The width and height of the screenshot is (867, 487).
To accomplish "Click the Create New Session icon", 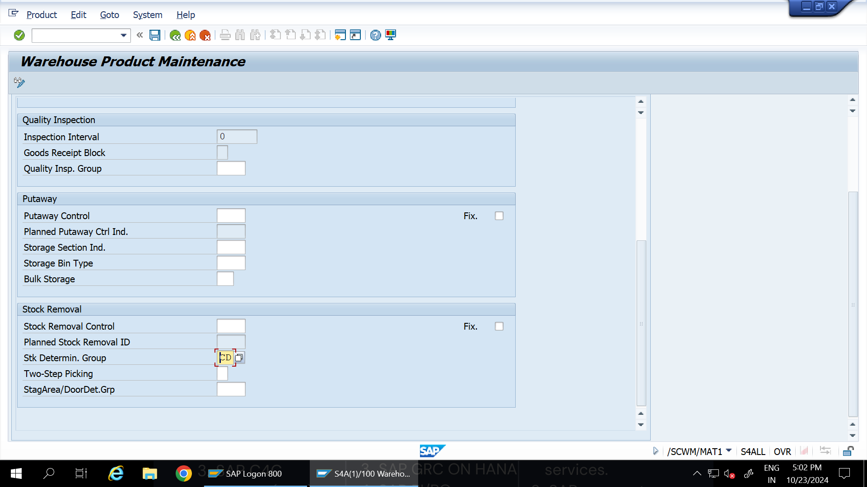I will tap(340, 35).
